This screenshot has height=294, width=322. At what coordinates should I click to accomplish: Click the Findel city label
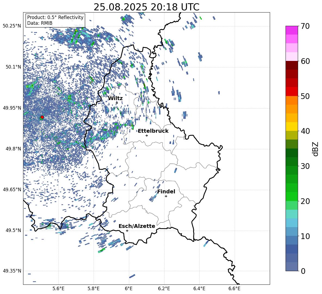tap(166, 191)
